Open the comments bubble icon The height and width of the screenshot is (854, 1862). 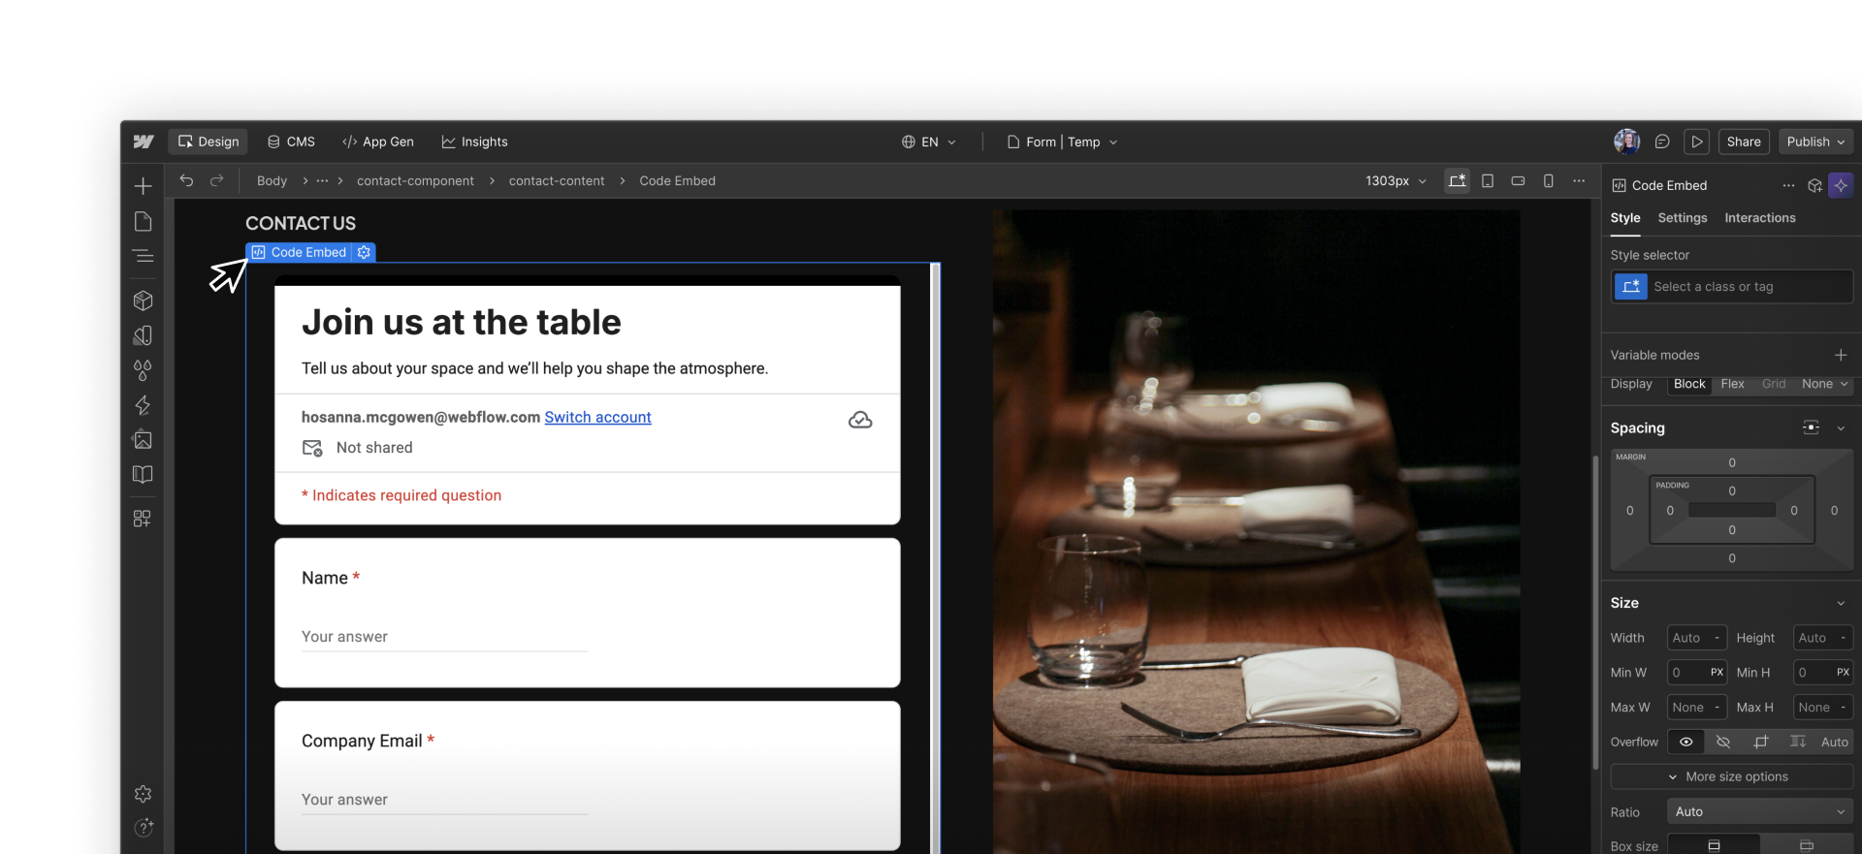1662,142
